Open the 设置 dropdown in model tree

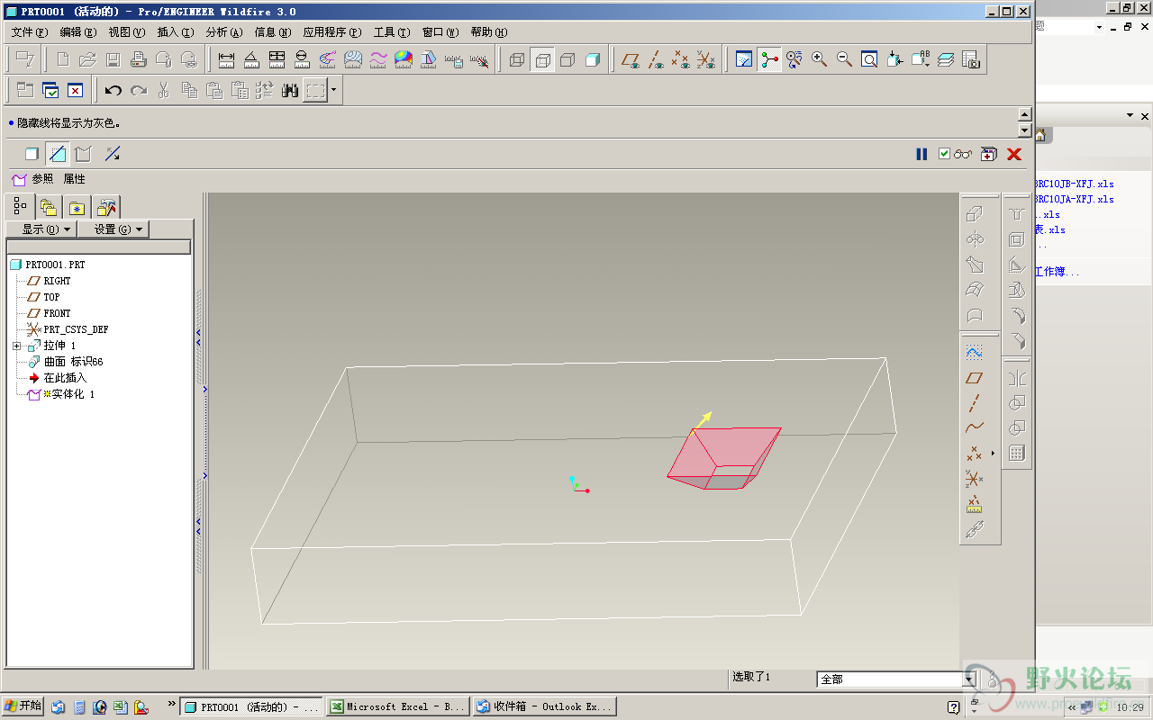(113, 229)
